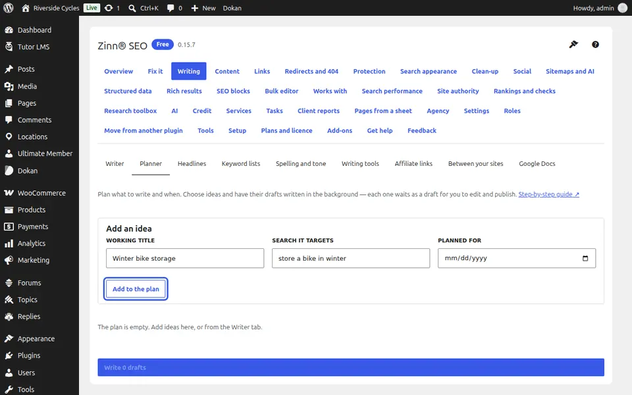Click WooCommerce sidebar icon

pyautogui.click(x=9, y=193)
